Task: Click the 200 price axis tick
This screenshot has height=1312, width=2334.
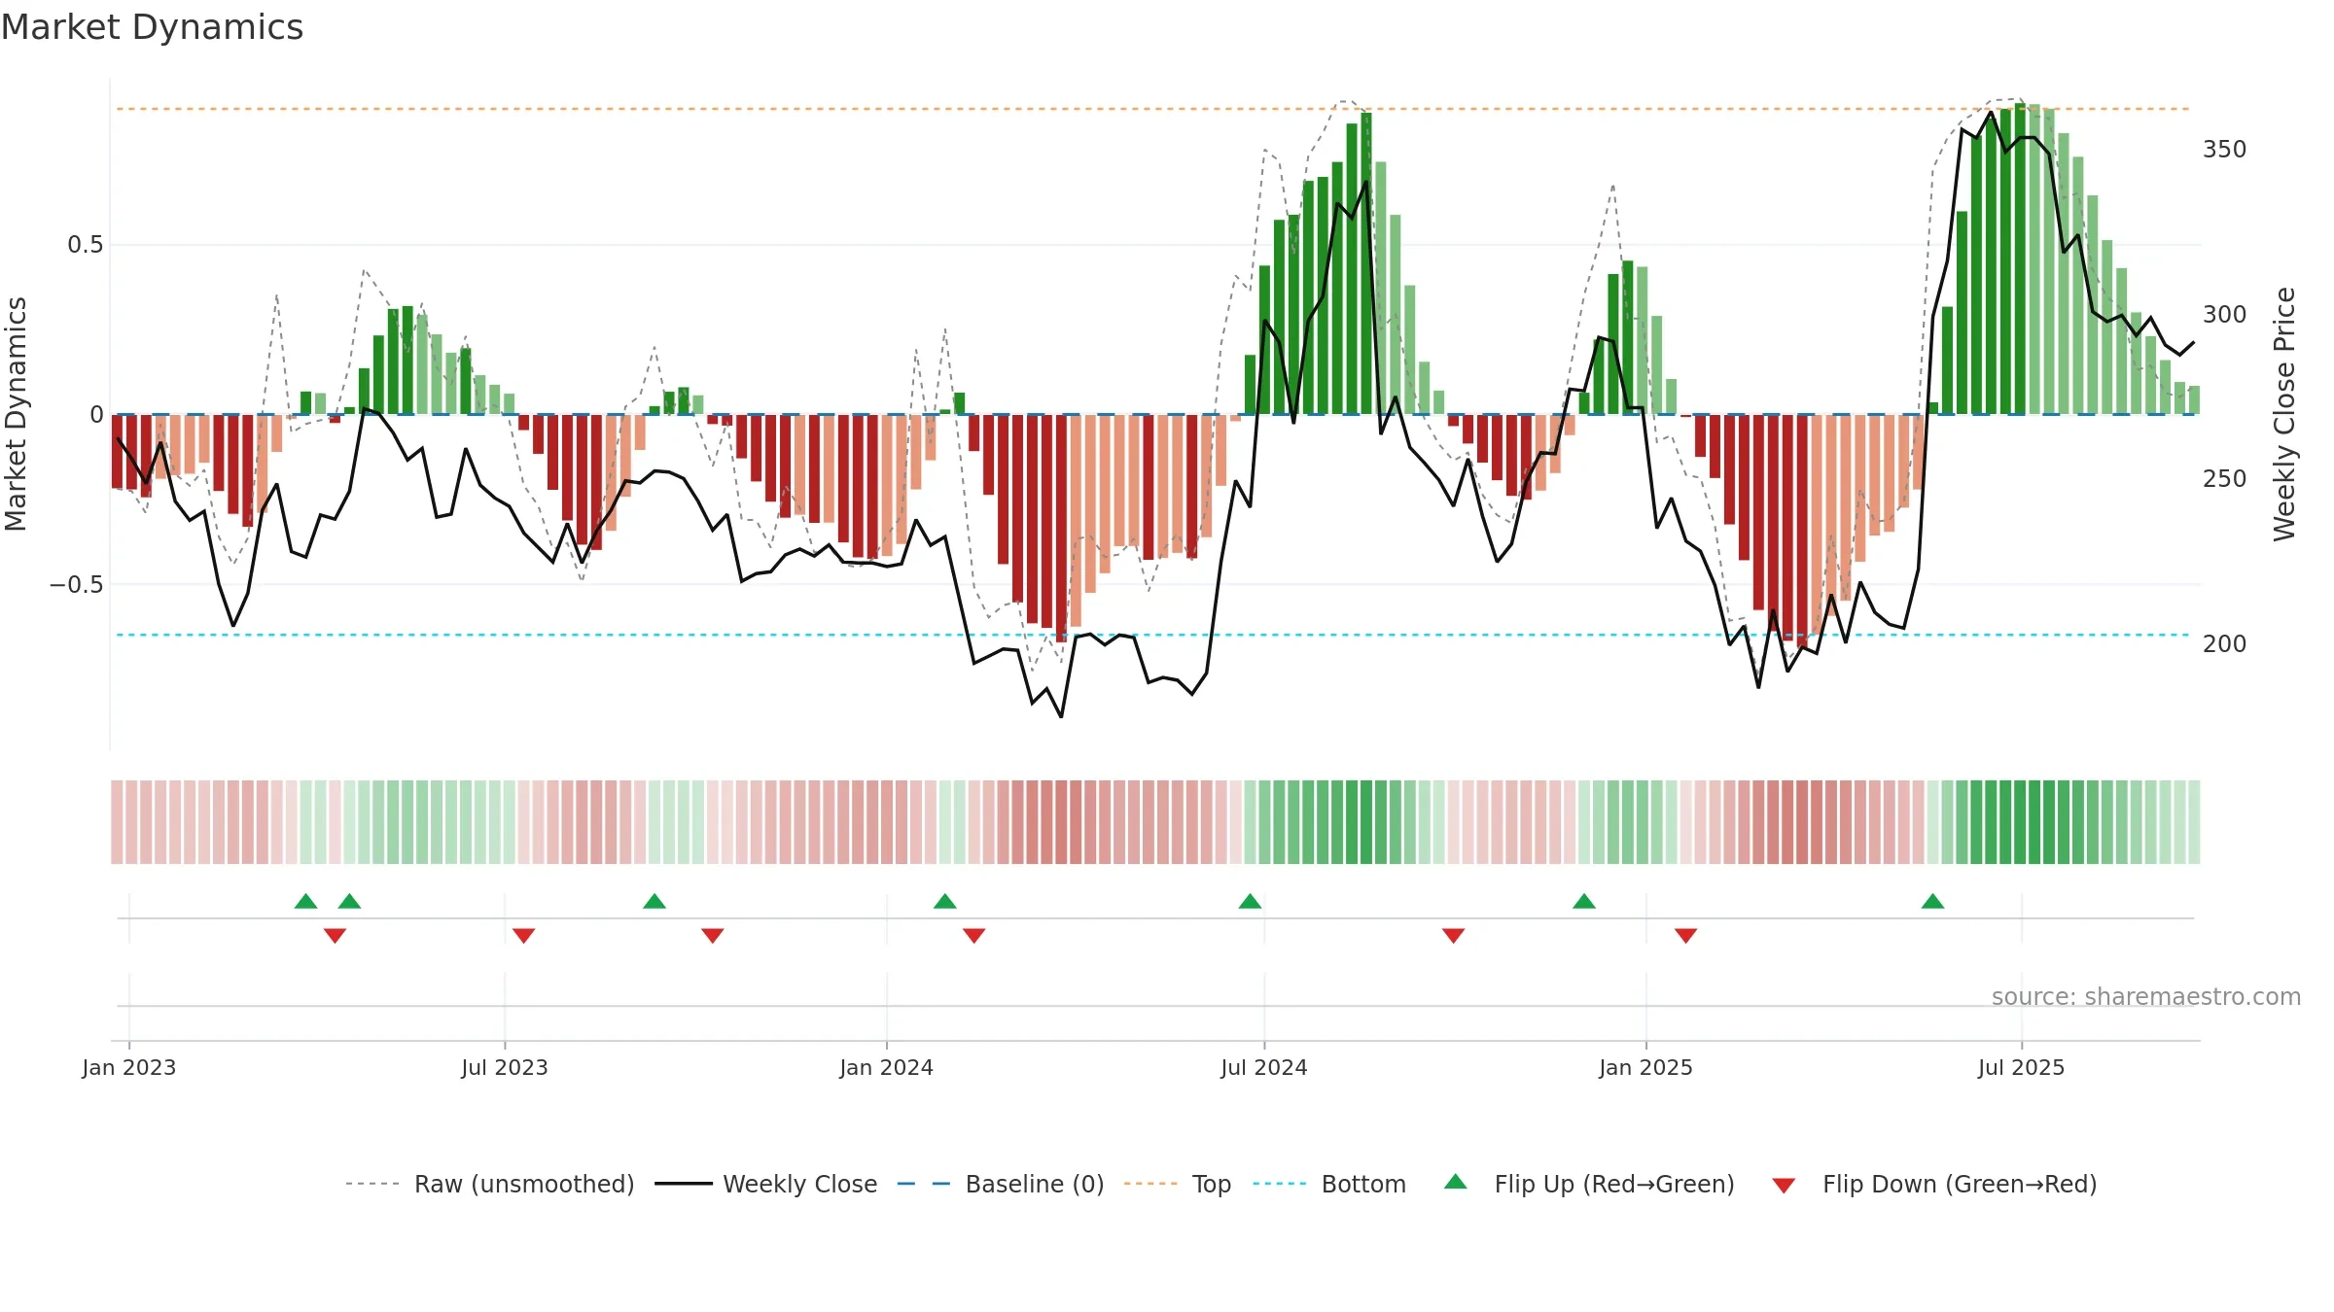Action: click(x=2225, y=643)
